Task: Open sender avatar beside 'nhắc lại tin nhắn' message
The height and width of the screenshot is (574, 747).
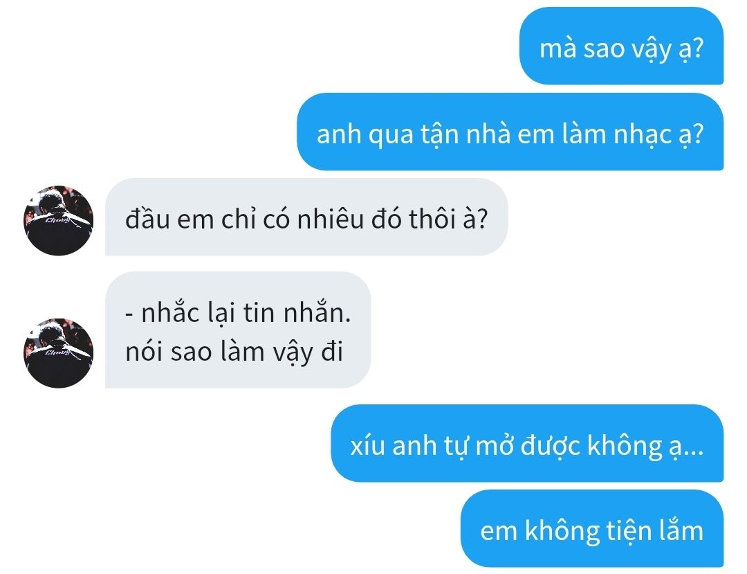Action: click(x=58, y=353)
